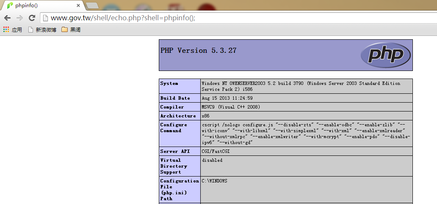This screenshot has width=437, height=204.
Task: Click the PHP logo image
Action: click(x=385, y=55)
